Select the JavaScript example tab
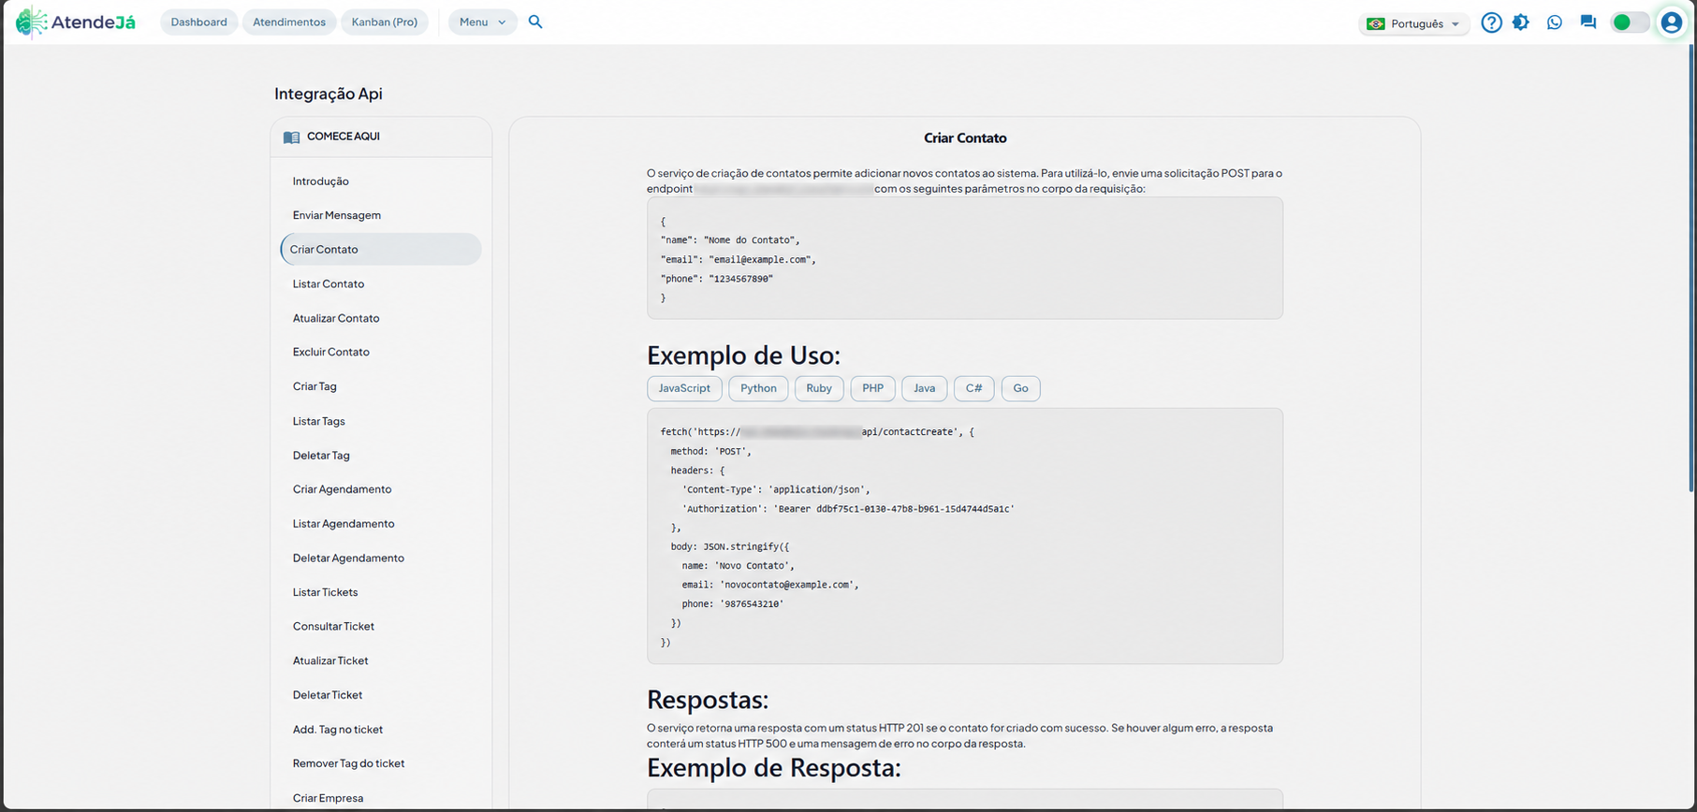 point(684,388)
